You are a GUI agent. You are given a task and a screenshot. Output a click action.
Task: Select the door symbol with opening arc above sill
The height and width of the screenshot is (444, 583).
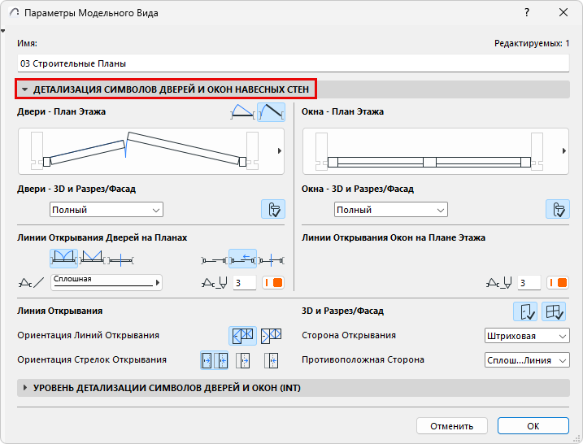coord(243,112)
